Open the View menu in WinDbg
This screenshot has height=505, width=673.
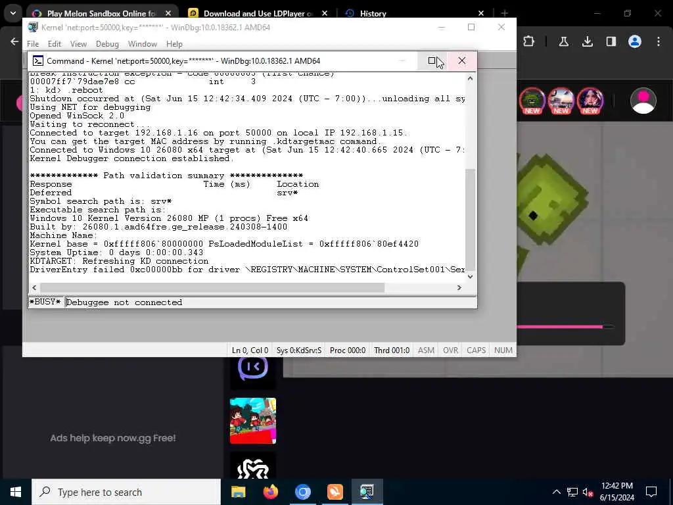pos(79,44)
